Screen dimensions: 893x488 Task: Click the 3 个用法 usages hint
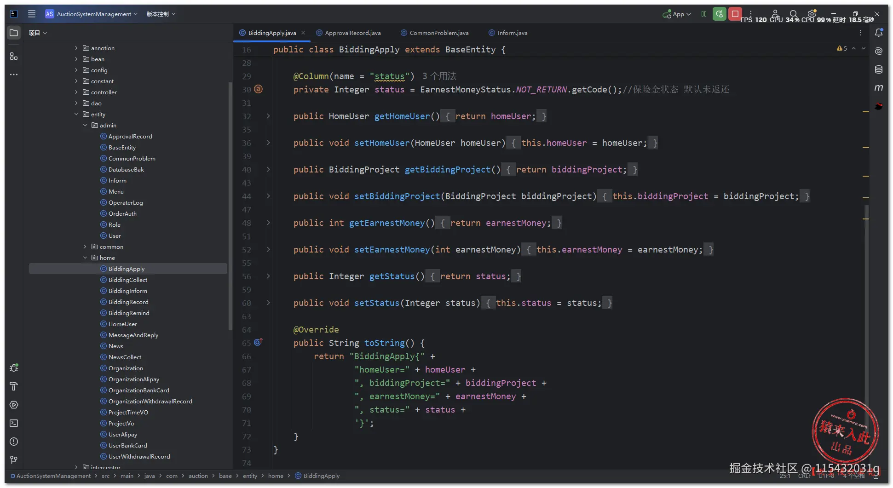439,76
